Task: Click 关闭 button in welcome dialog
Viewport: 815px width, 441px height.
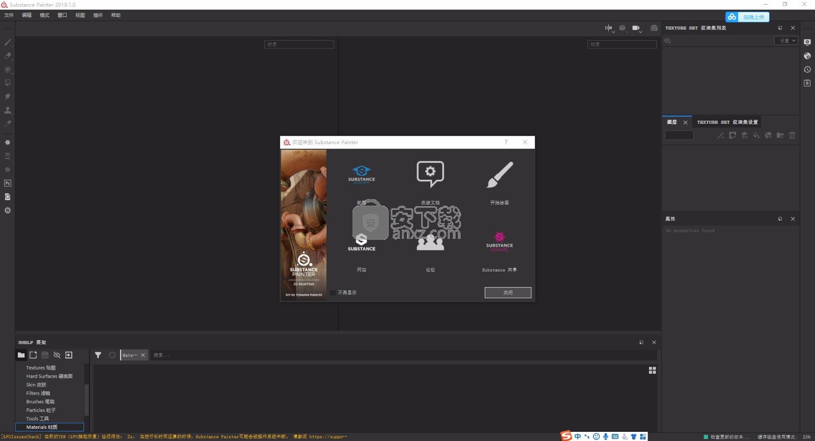Action: pyautogui.click(x=508, y=293)
